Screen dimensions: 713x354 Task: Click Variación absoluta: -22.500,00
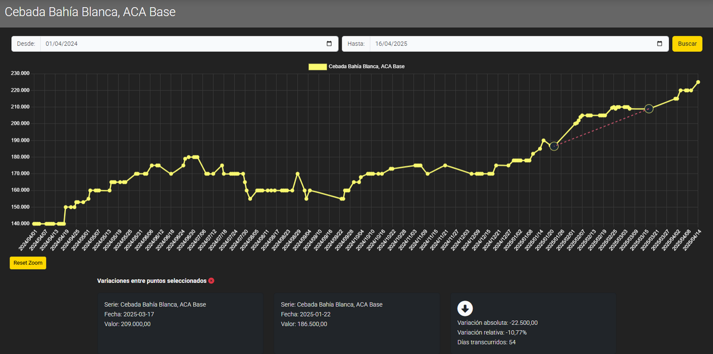point(497,323)
